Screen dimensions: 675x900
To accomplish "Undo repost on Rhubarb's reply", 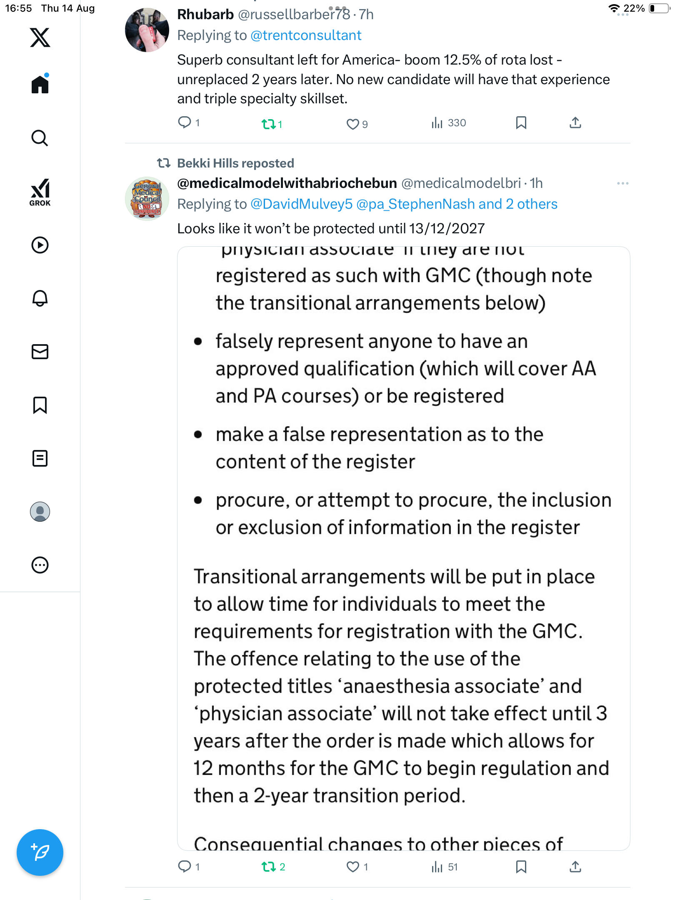I will pyautogui.click(x=268, y=124).
